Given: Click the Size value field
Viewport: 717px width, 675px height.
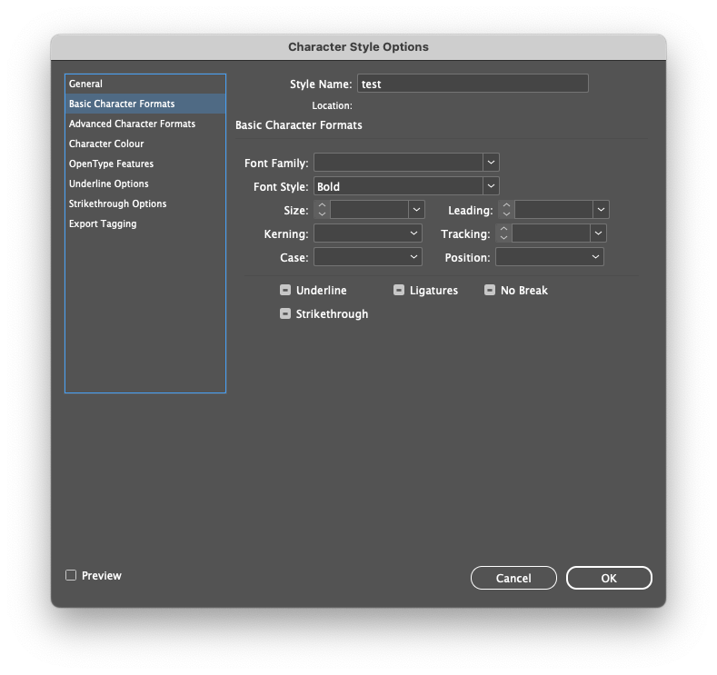Looking at the screenshot, I should [370, 210].
